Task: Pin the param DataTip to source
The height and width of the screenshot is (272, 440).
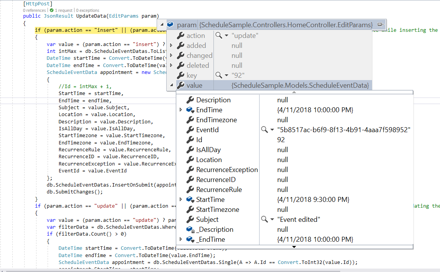Action: tap(380, 25)
